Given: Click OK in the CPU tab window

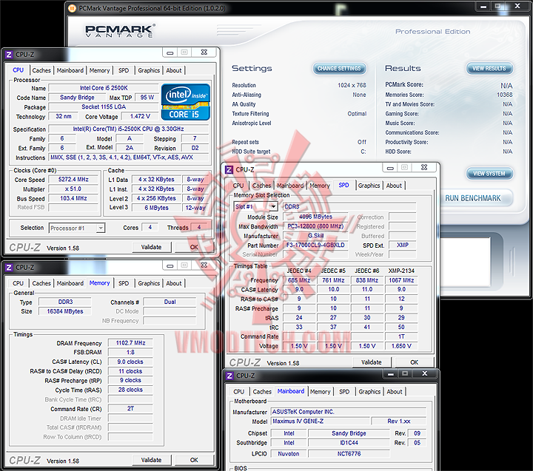Looking at the screenshot, I should pos(194,247).
